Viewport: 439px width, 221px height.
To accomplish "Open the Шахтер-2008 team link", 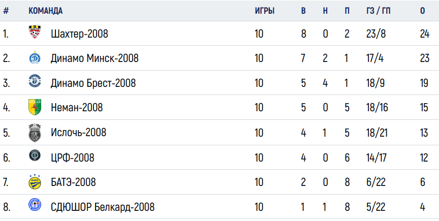I will (79, 34).
